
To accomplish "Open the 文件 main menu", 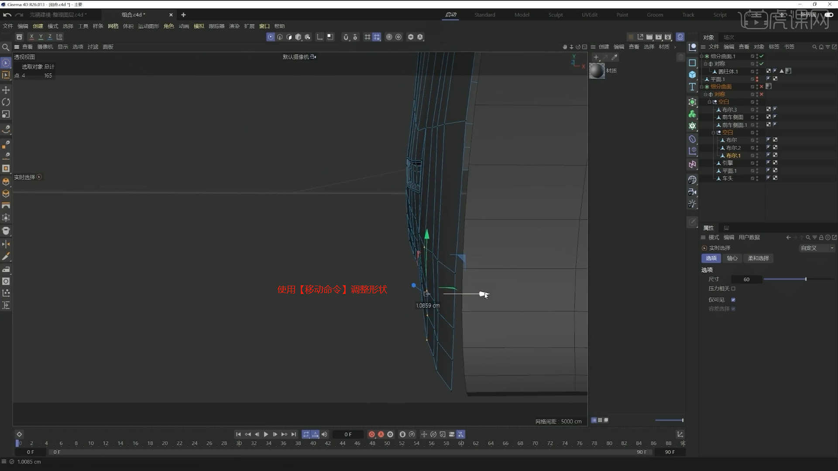I will pyautogui.click(x=8, y=26).
